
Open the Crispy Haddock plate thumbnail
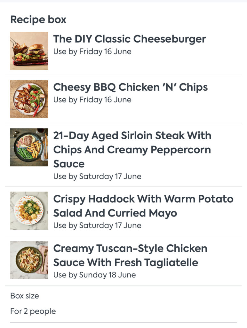point(29,211)
